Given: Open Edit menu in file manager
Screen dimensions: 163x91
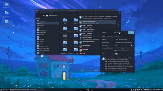Looking at the screenshot, I should [x=41, y=13].
